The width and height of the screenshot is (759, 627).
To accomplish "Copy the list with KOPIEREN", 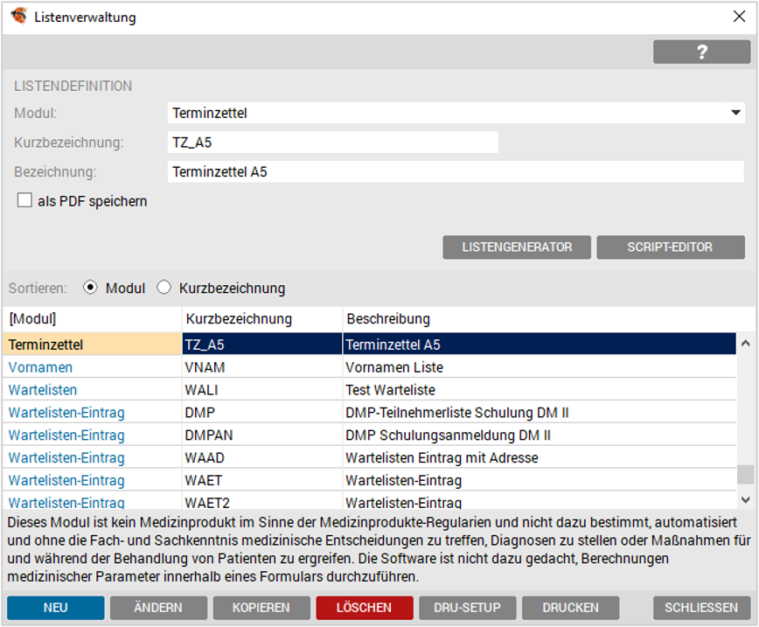I will pos(261,608).
